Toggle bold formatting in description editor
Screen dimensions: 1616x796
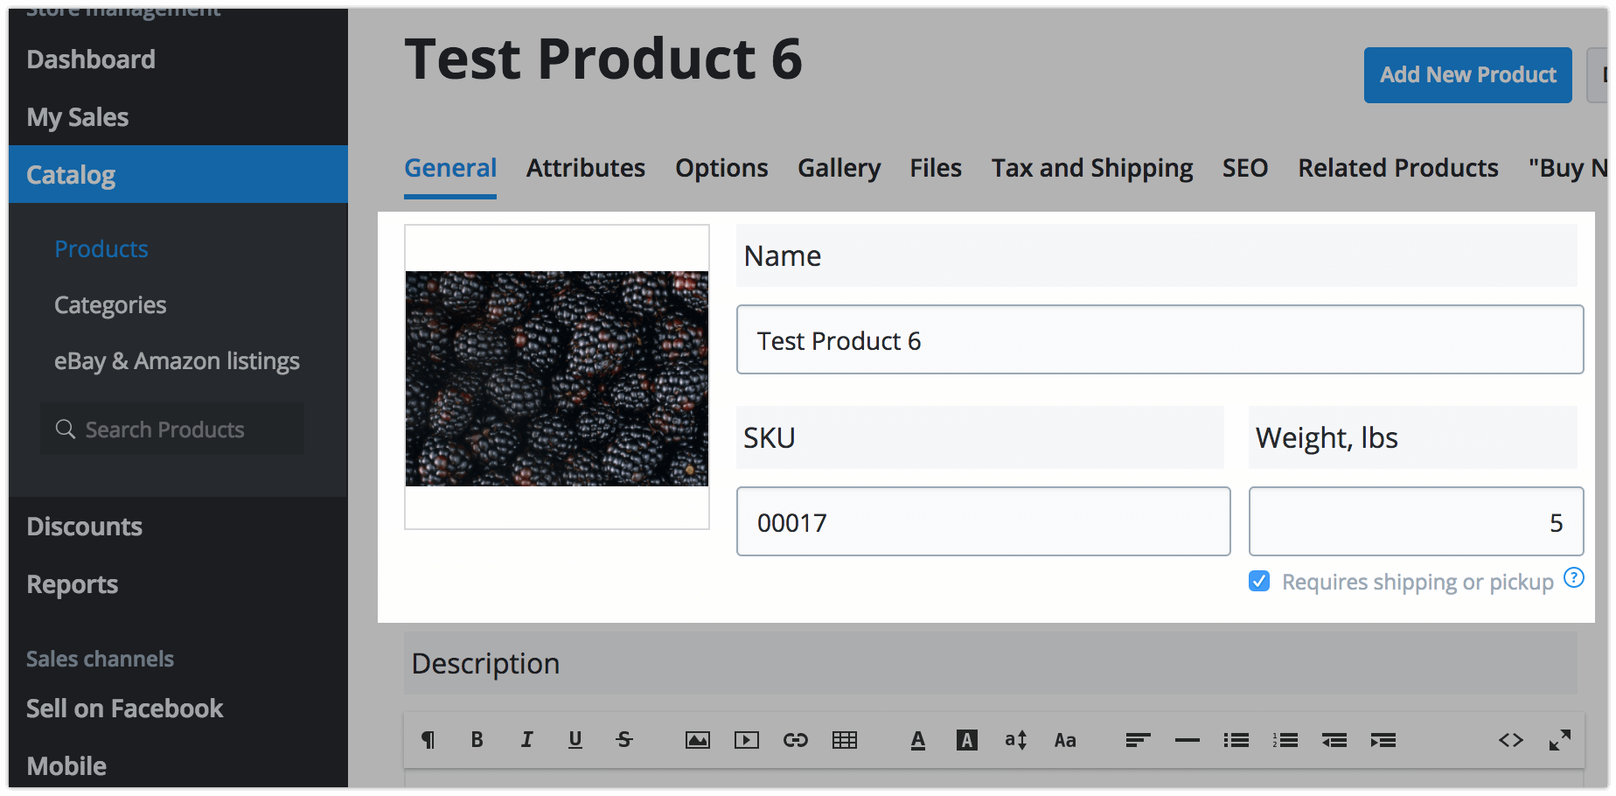(x=477, y=740)
